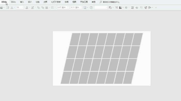
Task: Click the brown colored grid icon
Action: coord(146,8)
